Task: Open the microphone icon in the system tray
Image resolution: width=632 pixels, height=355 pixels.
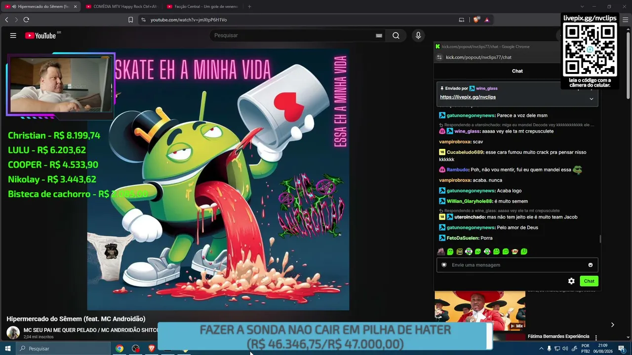Action: (x=549, y=349)
